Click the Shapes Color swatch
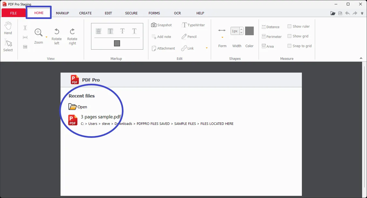Screen dimensions: 367x198 pos(249,31)
